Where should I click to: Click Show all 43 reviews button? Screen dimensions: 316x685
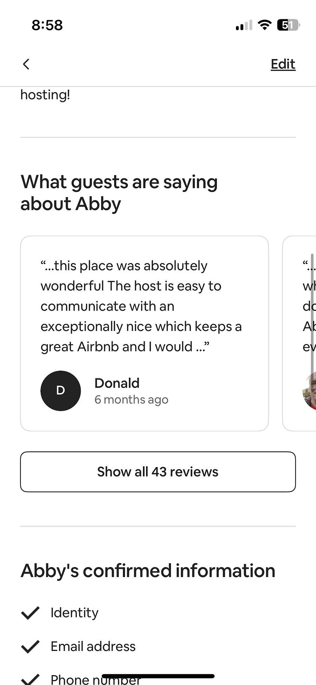(x=158, y=472)
